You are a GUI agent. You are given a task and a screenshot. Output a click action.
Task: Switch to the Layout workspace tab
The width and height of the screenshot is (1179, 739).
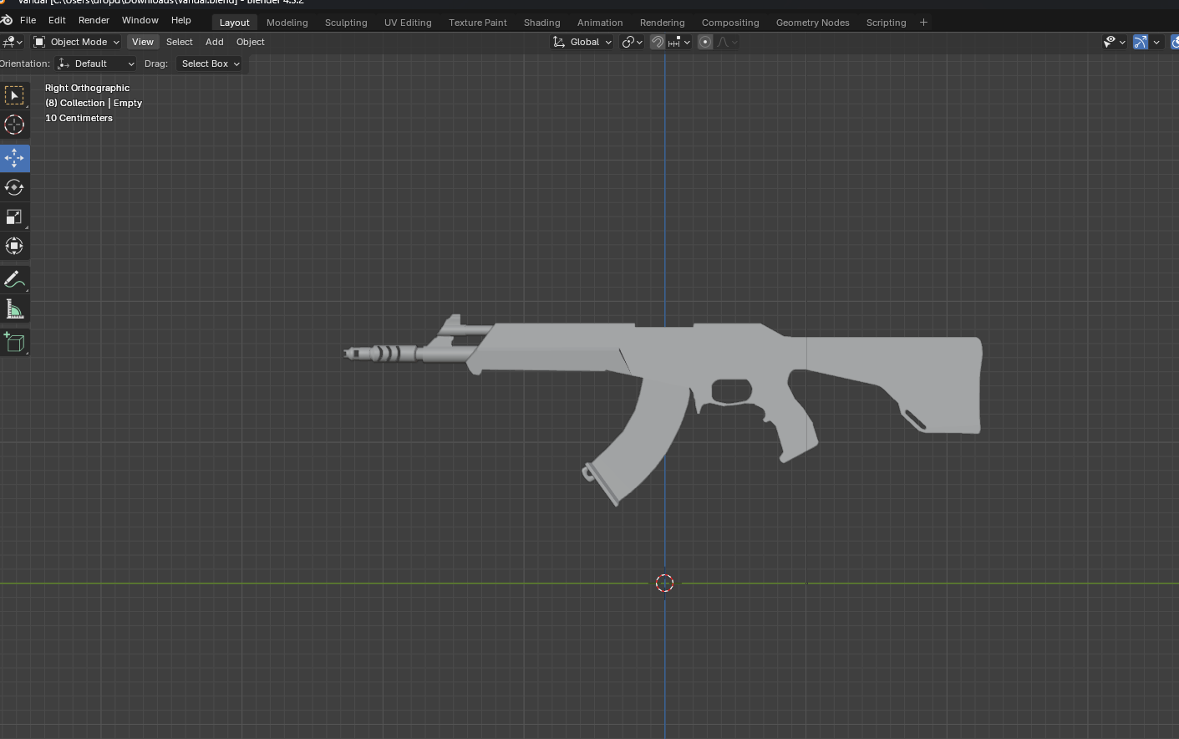click(234, 23)
